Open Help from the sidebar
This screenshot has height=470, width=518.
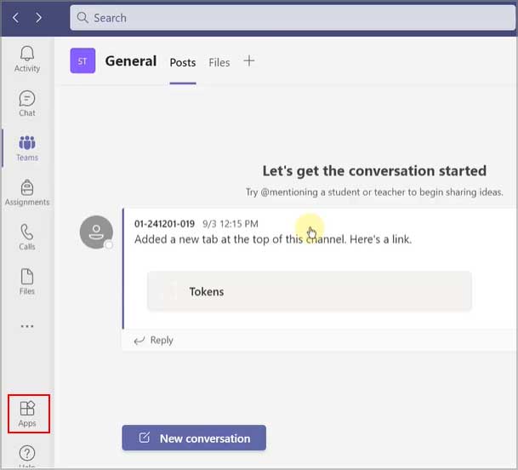point(27,456)
